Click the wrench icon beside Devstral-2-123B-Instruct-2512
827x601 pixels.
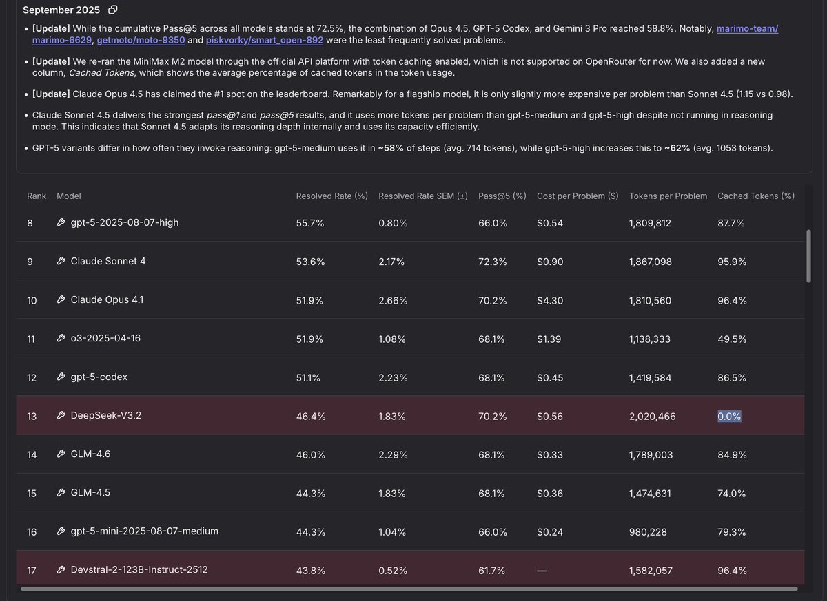pos(61,570)
